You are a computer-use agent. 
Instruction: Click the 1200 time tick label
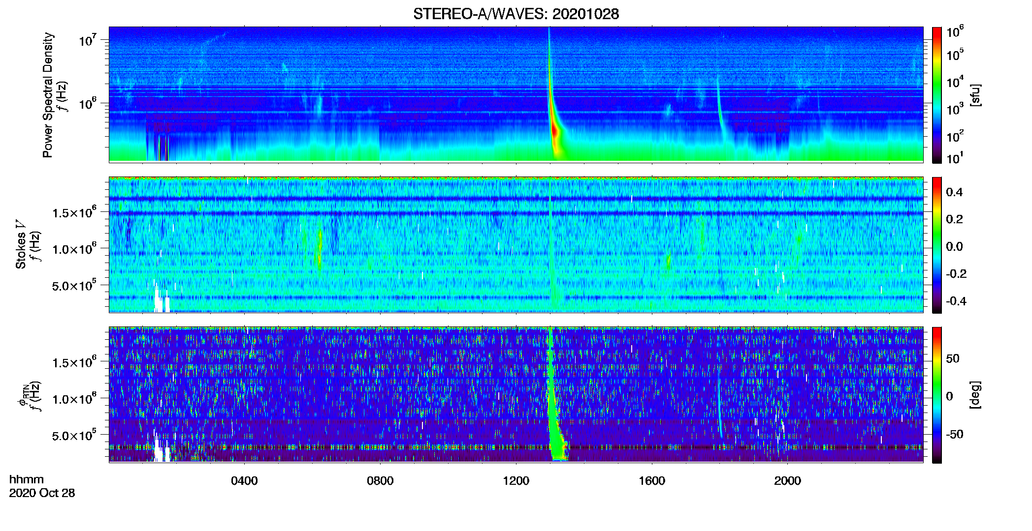[516, 481]
